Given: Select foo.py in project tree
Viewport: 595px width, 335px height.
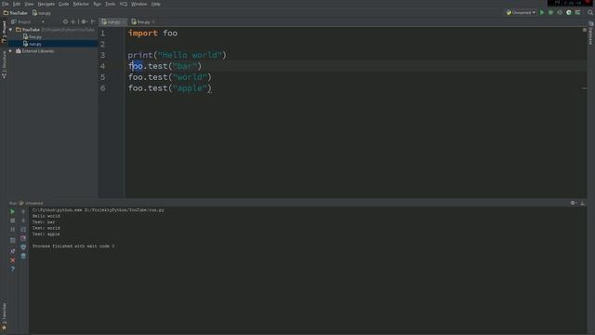Looking at the screenshot, I should point(33,37).
